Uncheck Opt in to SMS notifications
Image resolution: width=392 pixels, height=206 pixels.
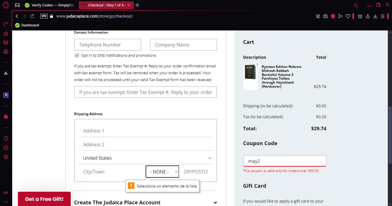77,55
